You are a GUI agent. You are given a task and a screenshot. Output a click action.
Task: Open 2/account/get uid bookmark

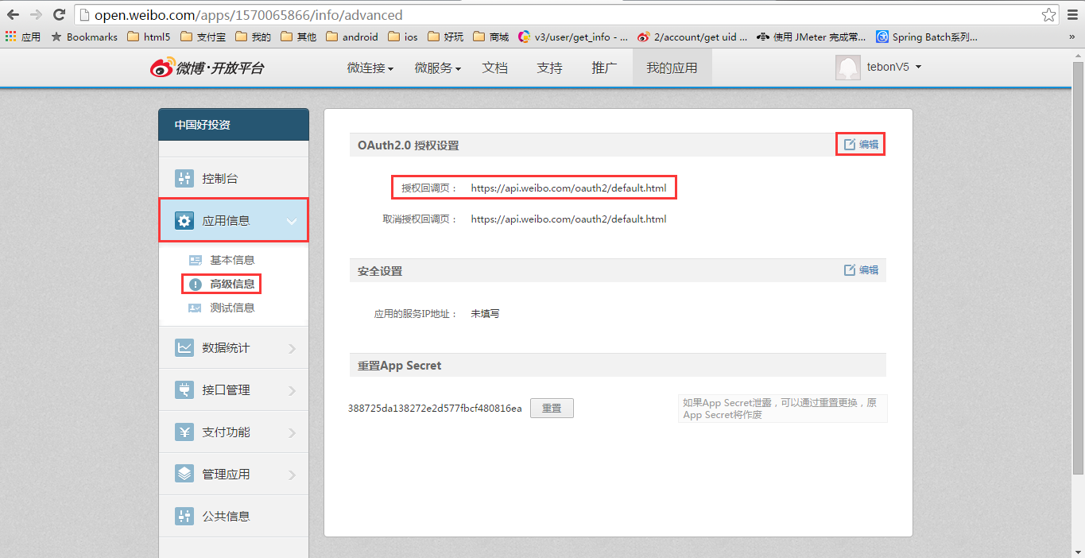tap(692, 37)
